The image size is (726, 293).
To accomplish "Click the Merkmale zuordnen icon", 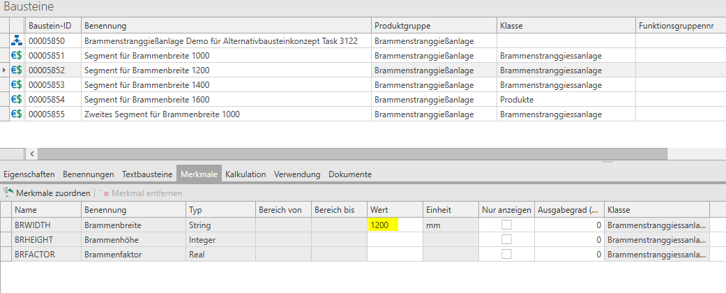I will pos(8,193).
